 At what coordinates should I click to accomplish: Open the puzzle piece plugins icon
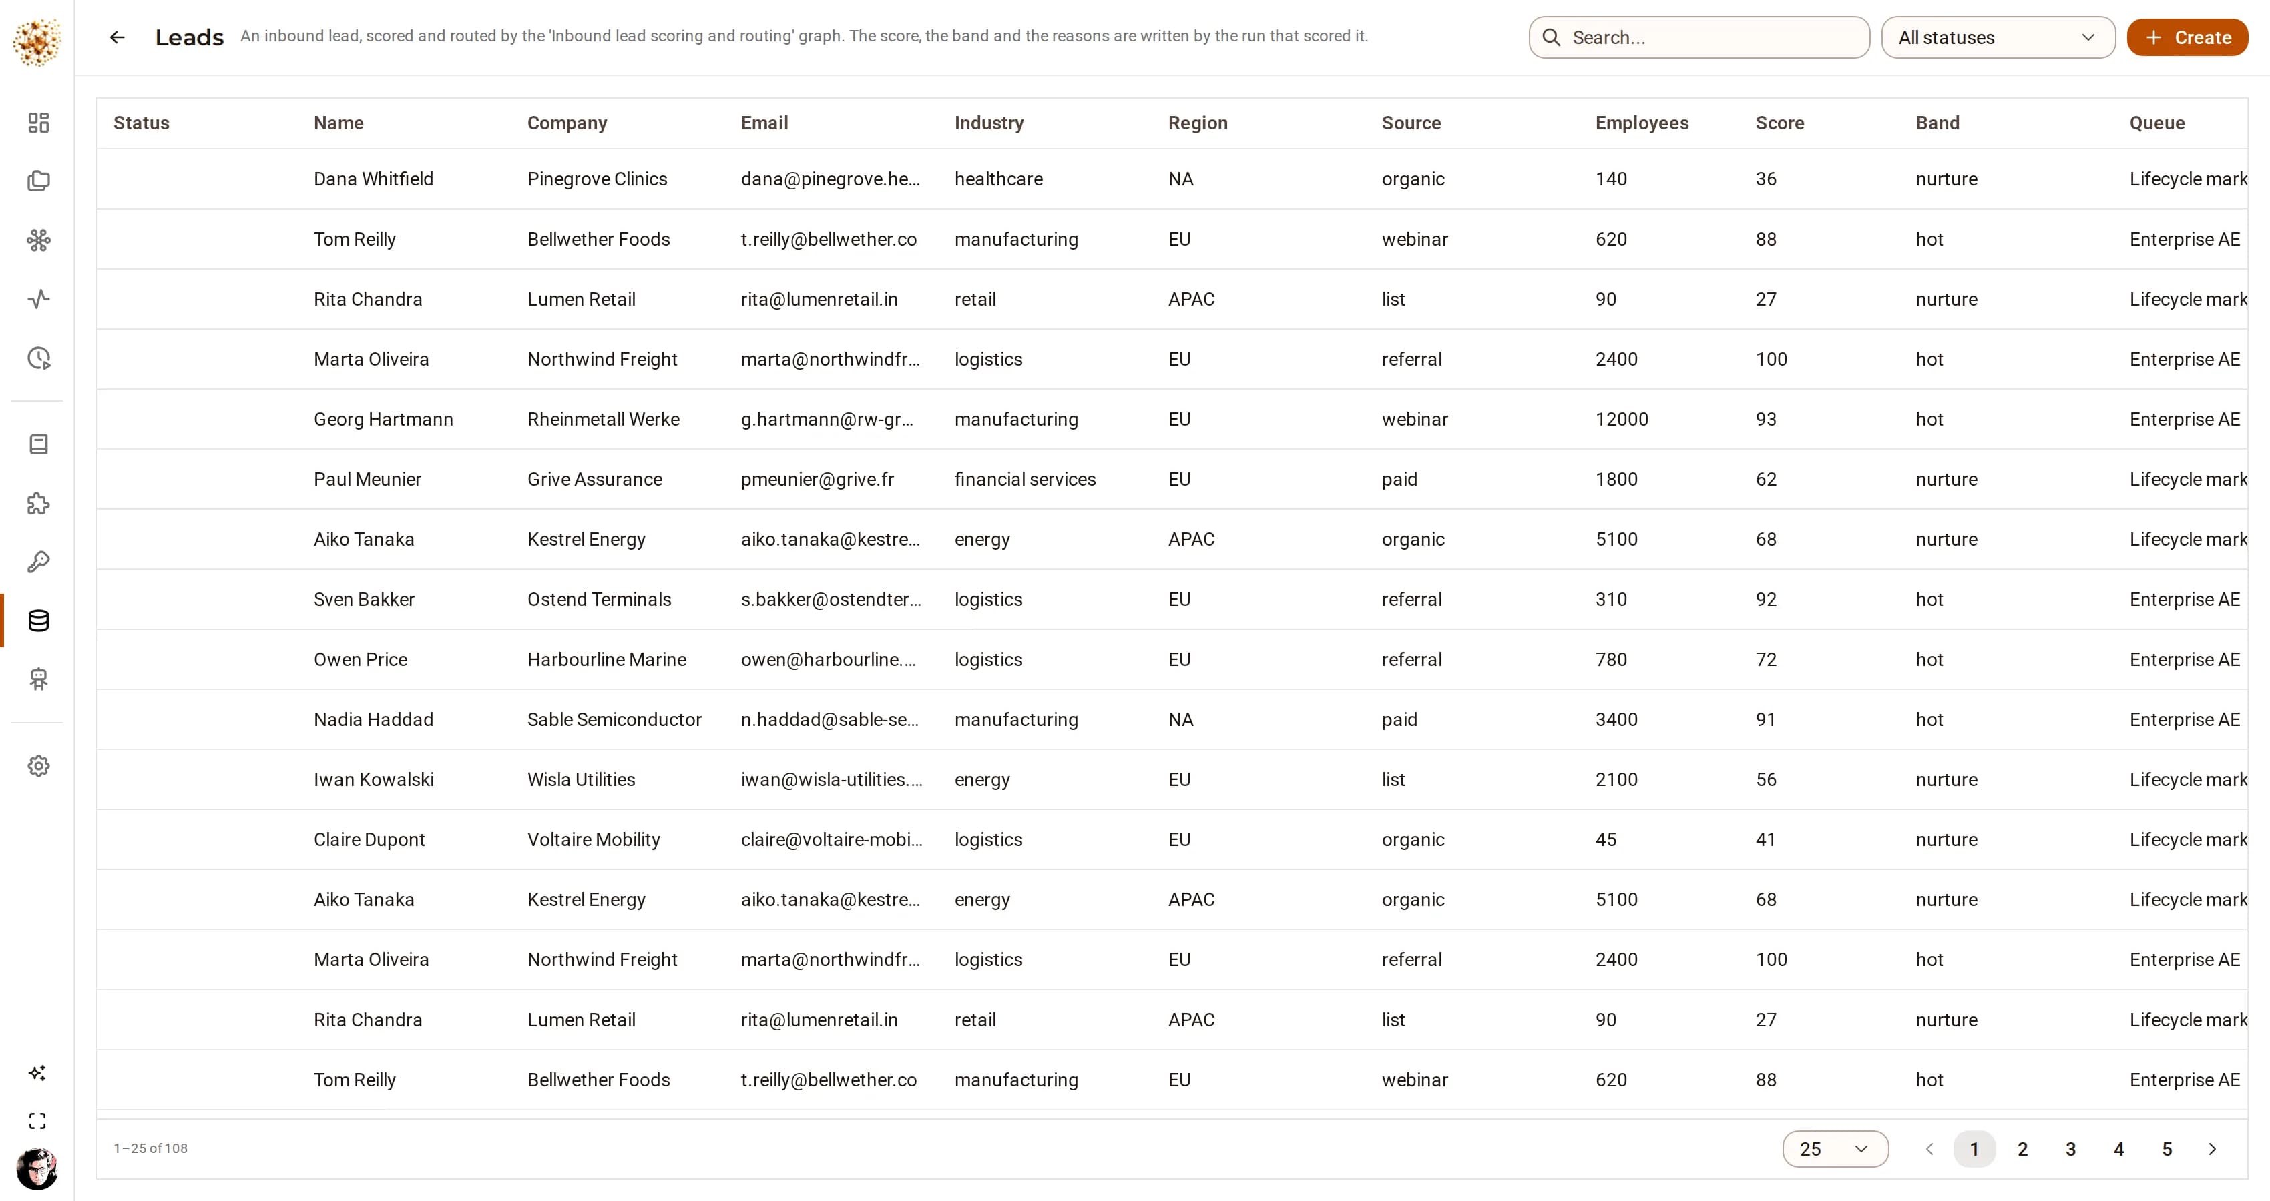coord(38,504)
